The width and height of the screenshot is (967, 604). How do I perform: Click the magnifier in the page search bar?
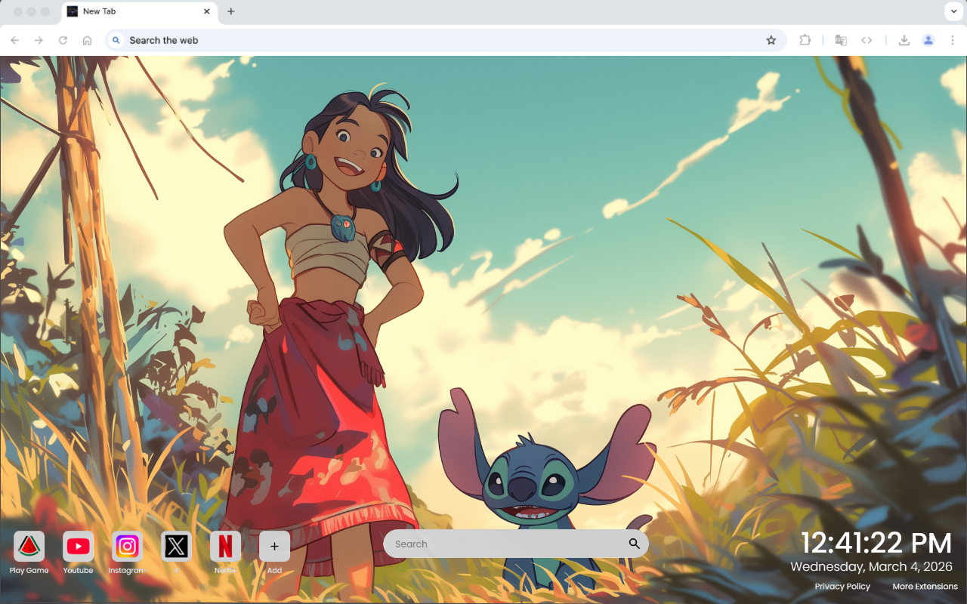pos(634,544)
